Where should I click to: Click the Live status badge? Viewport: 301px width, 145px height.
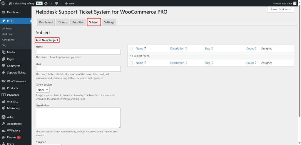(39, 4)
